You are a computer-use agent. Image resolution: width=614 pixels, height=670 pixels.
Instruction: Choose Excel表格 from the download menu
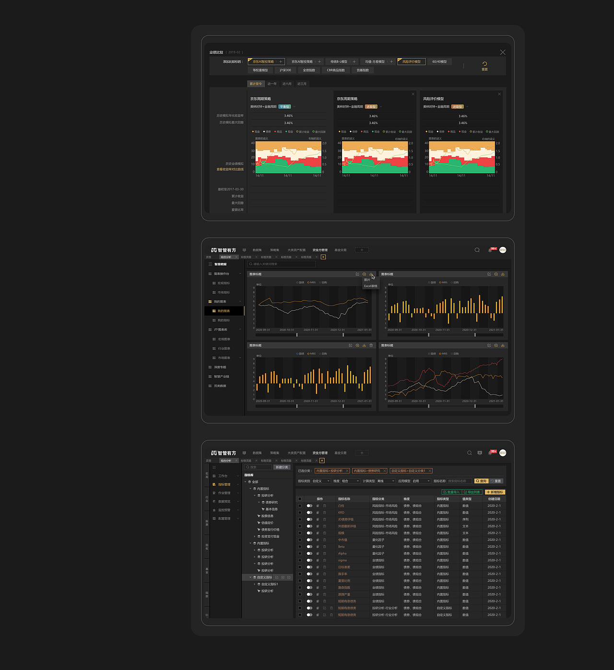(370, 286)
